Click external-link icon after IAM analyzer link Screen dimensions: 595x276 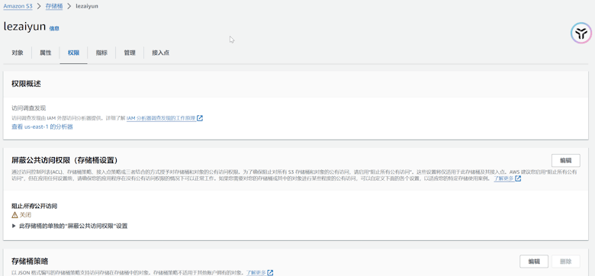click(x=200, y=118)
